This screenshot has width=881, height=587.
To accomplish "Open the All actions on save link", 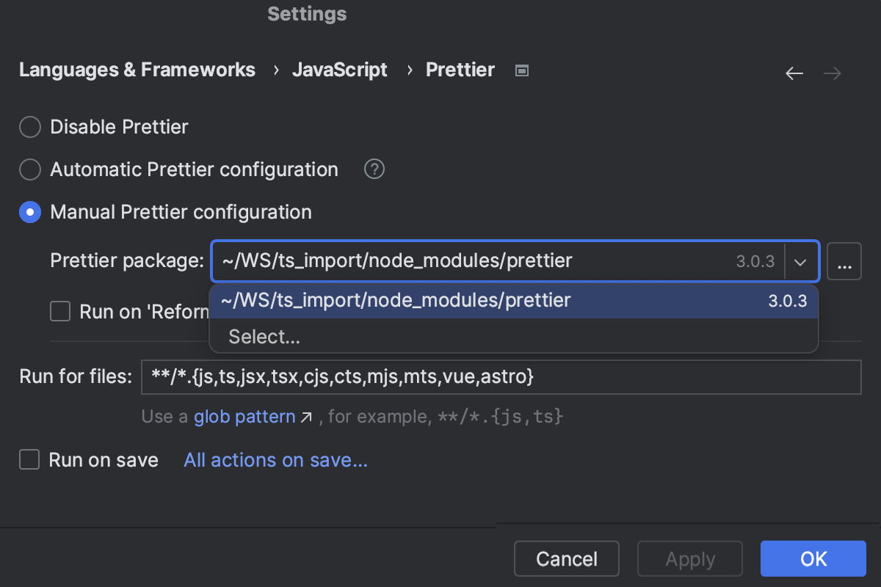I will click(275, 459).
